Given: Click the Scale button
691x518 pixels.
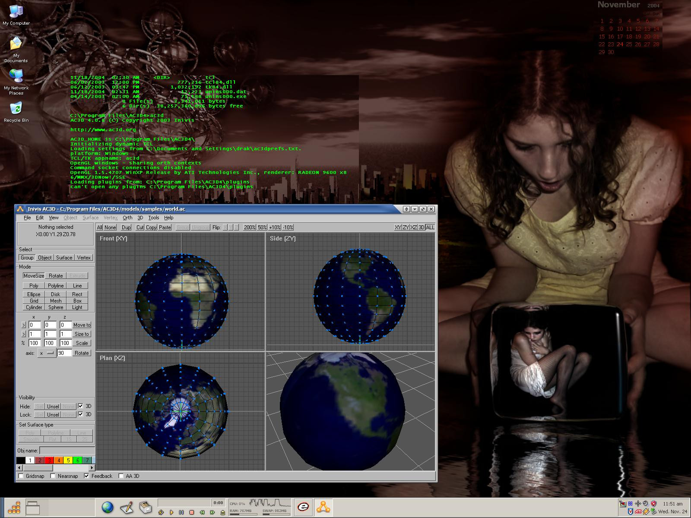Looking at the screenshot, I should tap(82, 343).
